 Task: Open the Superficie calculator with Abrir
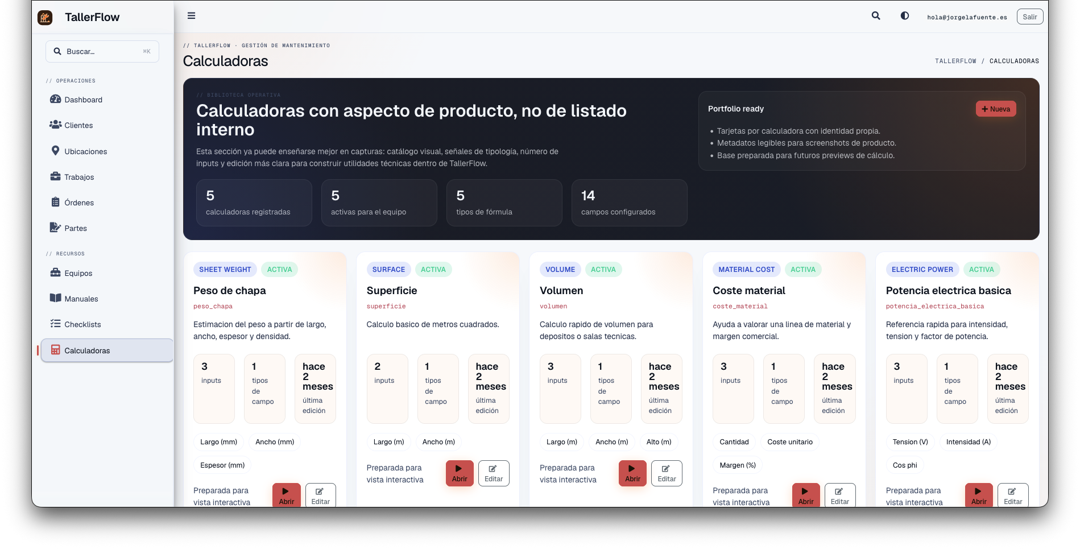tap(460, 473)
